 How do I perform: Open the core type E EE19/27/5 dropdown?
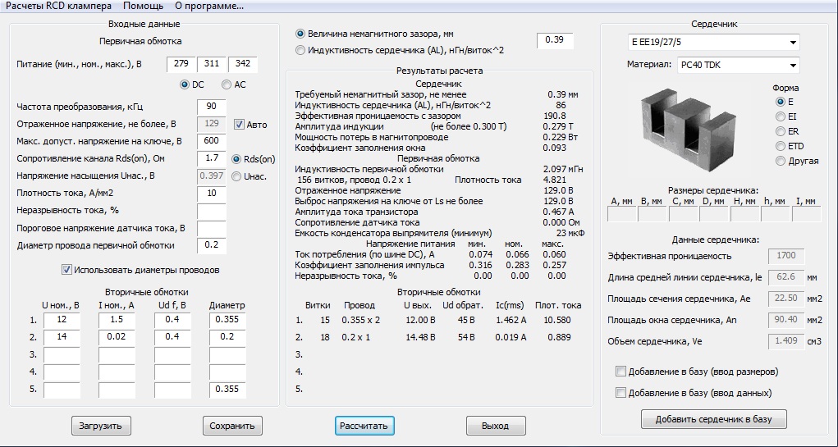point(712,42)
